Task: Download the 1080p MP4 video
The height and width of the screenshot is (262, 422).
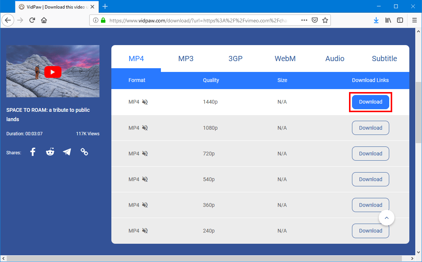Action: point(371,127)
